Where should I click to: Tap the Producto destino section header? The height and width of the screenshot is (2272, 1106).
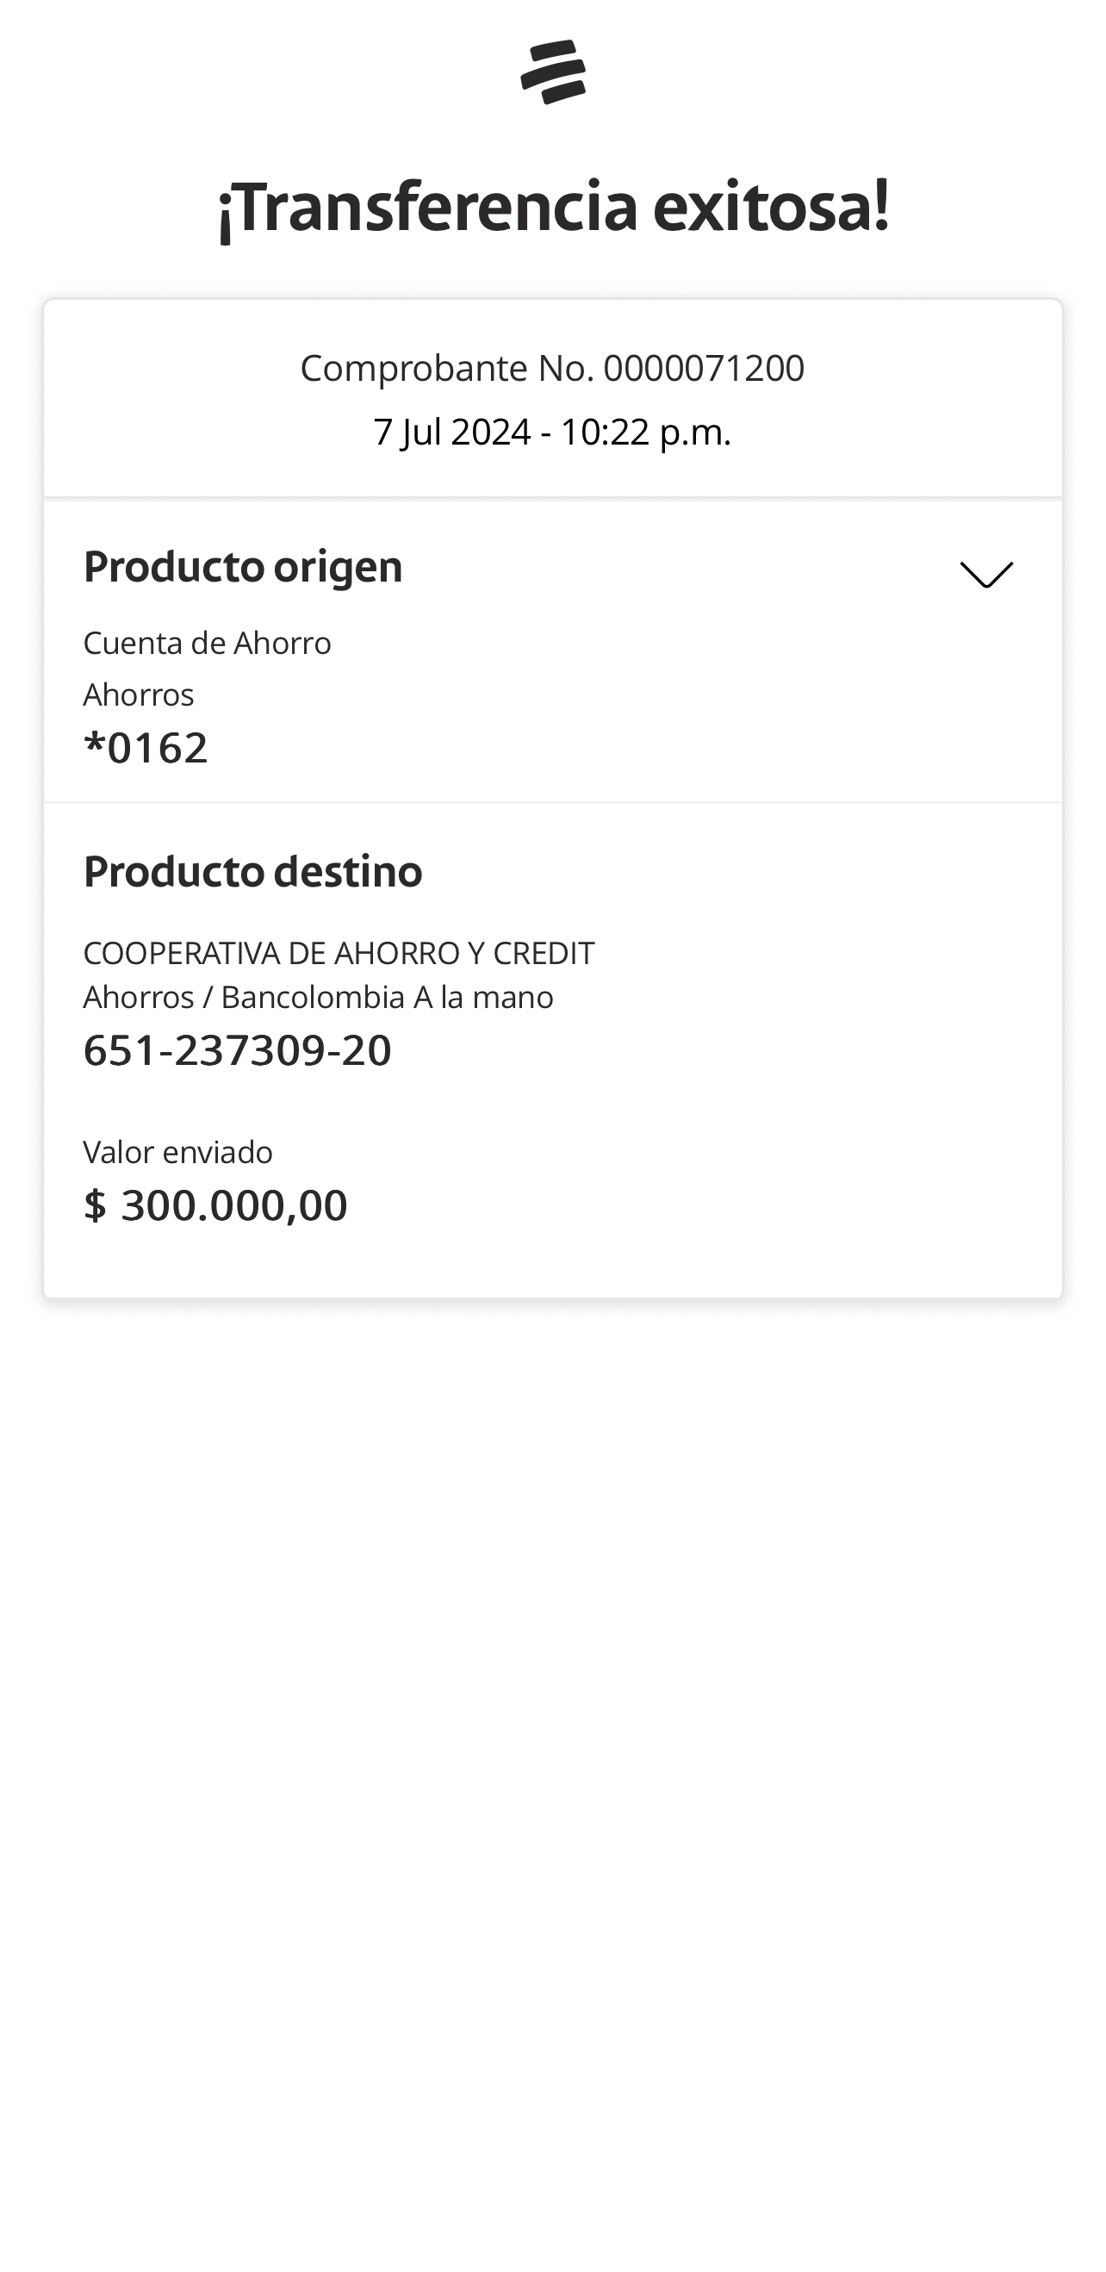pos(252,871)
